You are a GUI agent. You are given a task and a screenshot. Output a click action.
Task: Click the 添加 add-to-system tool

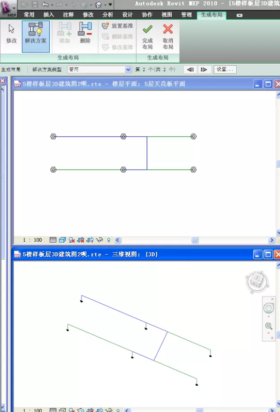pyautogui.click(x=64, y=33)
